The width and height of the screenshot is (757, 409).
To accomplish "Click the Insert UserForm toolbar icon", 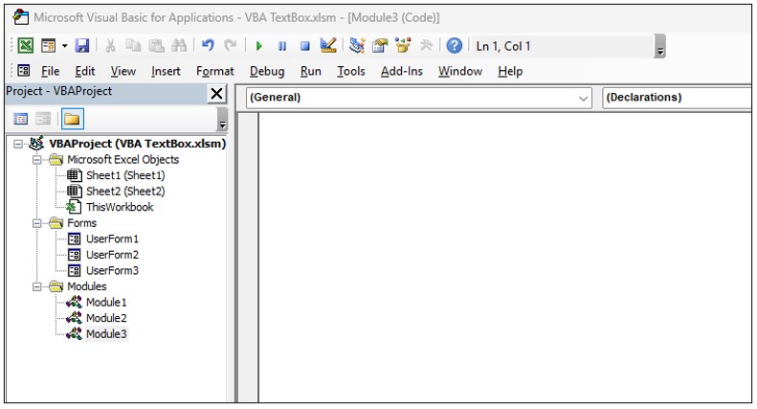I will [x=48, y=46].
